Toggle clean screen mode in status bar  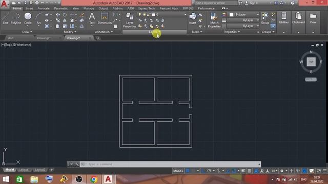coord(319,171)
